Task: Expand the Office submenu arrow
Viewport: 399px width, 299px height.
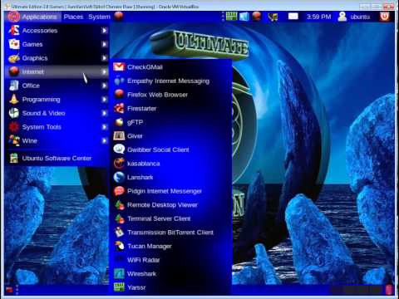Action: (104, 86)
